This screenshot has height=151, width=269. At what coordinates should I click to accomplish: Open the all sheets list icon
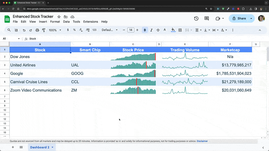21,147
